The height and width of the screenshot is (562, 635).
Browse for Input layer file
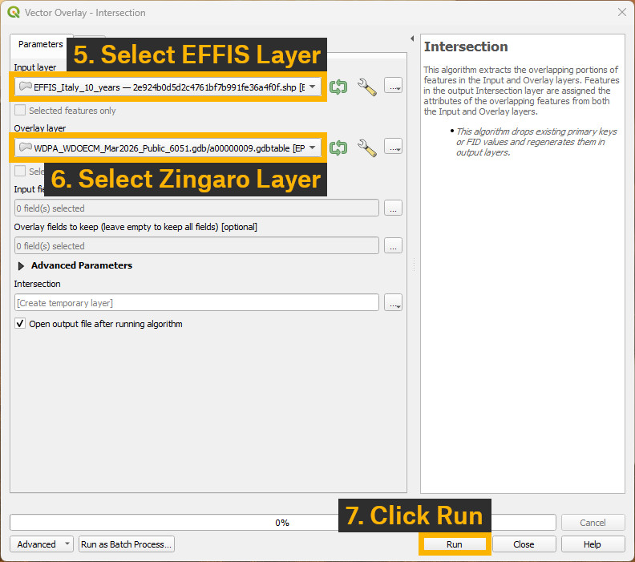393,86
